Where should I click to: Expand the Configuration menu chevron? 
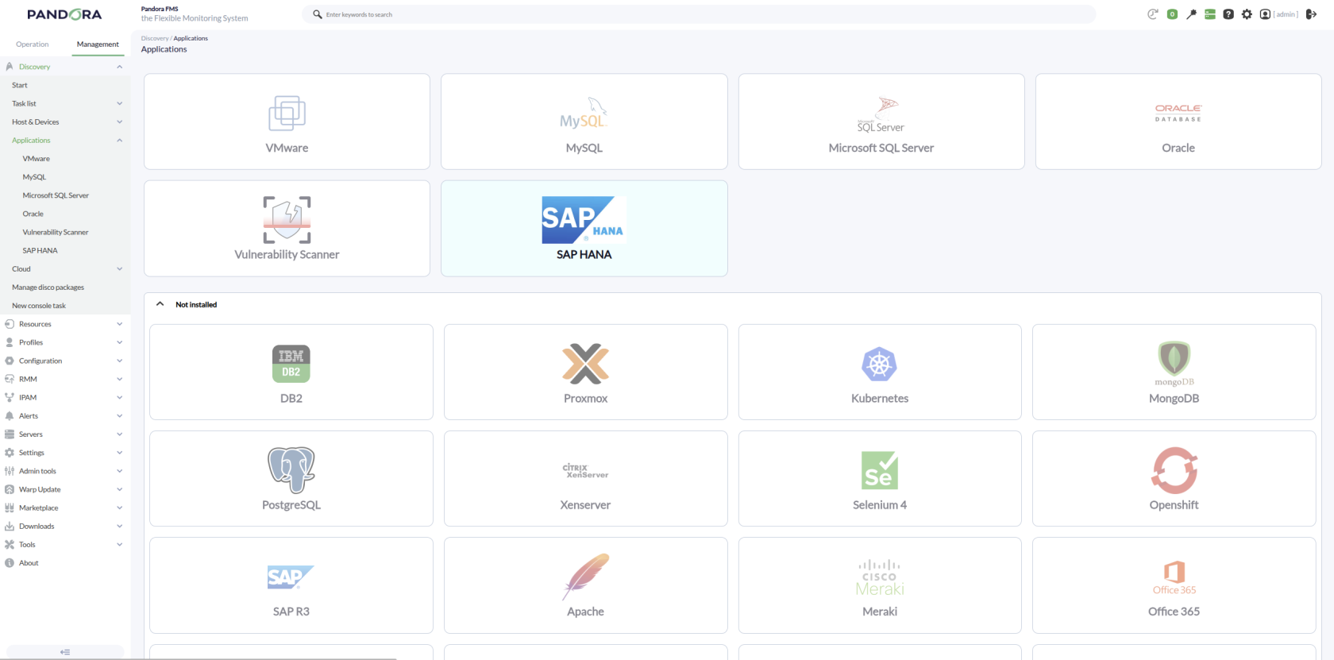pyautogui.click(x=120, y=361)
